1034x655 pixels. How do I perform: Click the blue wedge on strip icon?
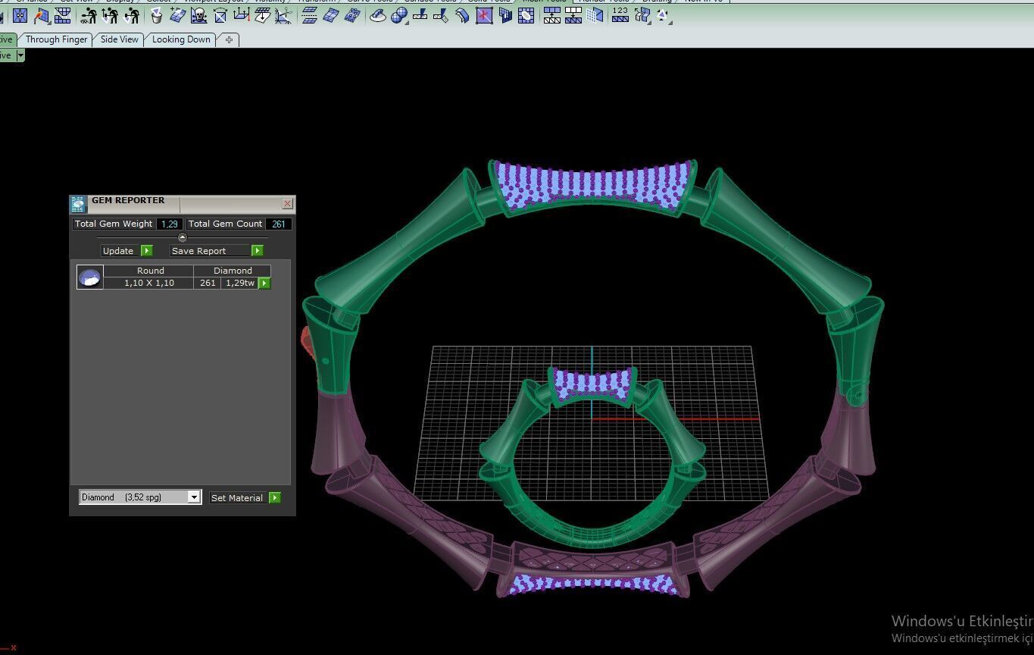pos(420,15)
